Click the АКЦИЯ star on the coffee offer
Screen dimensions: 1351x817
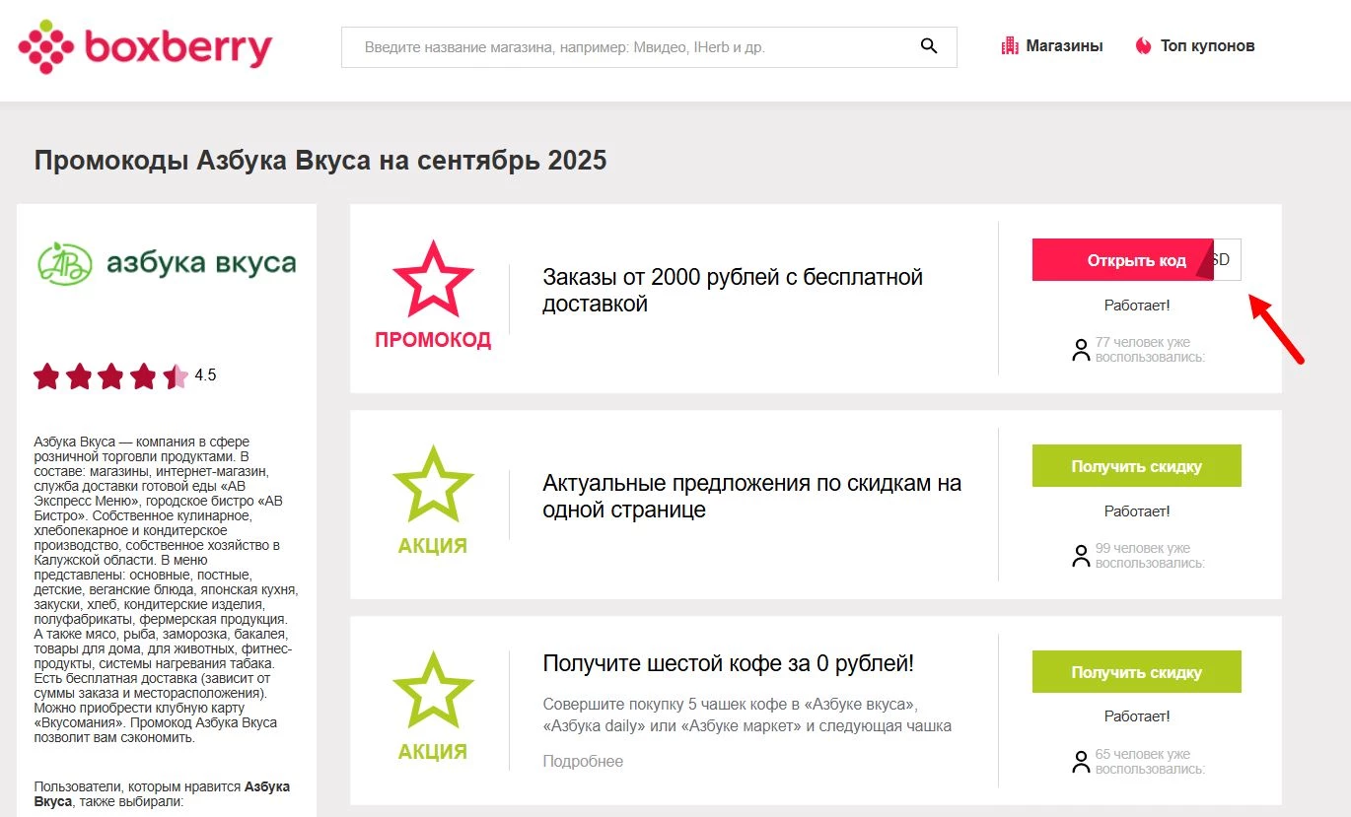[x=433, y=690]
